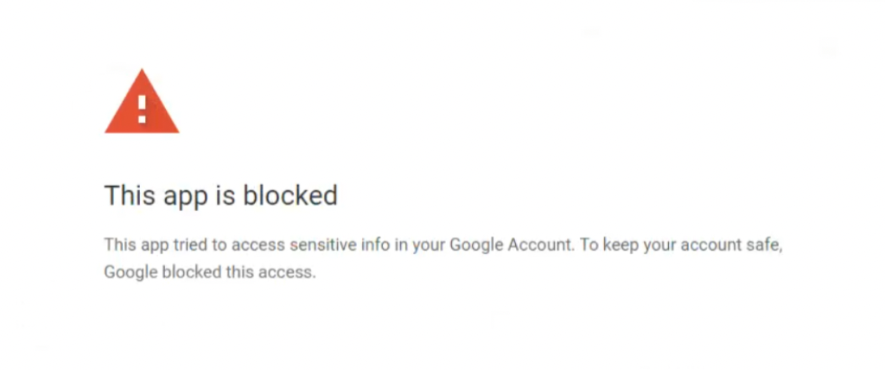Screen dimensions: 885x370
Task: Click the word "this" in the second description line
Action: [240, 272]
